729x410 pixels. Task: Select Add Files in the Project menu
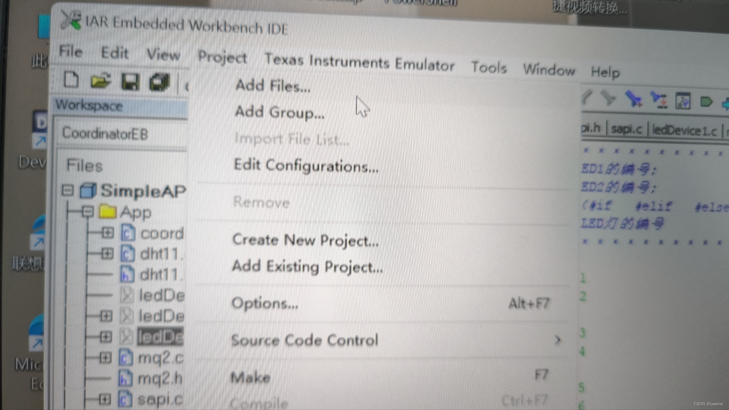[273, 86]
